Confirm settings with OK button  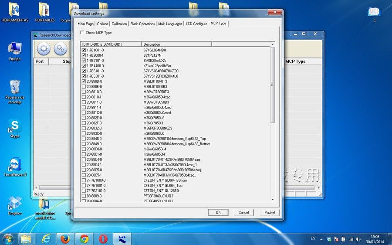point(218,212)
